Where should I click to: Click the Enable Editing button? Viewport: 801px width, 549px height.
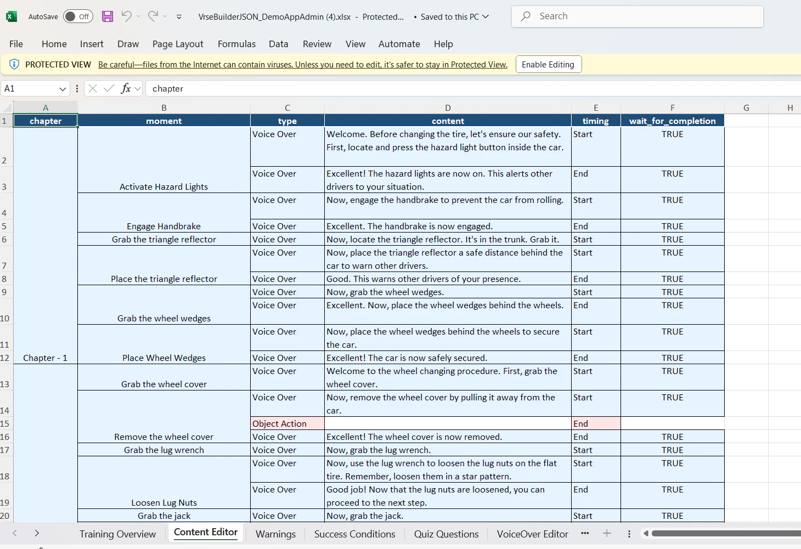click(x=548, y=64)
